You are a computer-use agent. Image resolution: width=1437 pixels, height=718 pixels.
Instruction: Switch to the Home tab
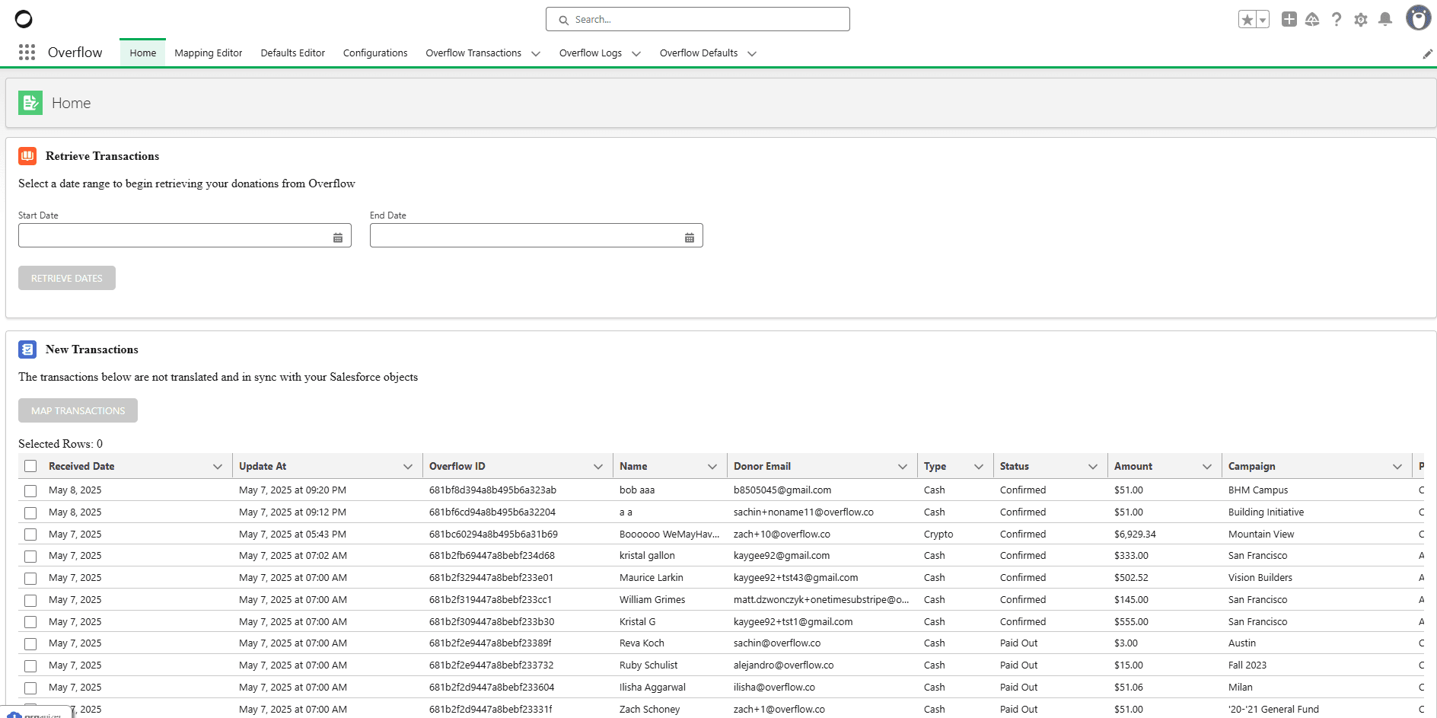[143, 53]
